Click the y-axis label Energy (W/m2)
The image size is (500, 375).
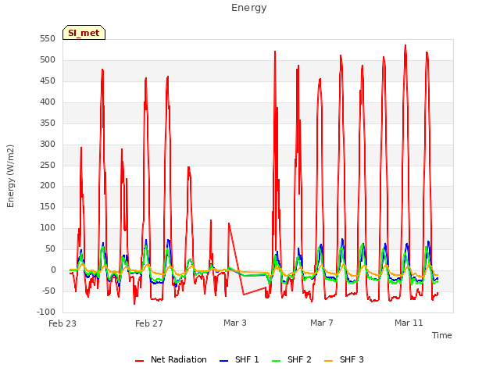pos(10,176)
